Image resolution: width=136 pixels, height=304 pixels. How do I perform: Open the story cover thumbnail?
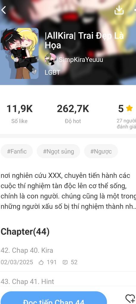click(x=19, y=53)
